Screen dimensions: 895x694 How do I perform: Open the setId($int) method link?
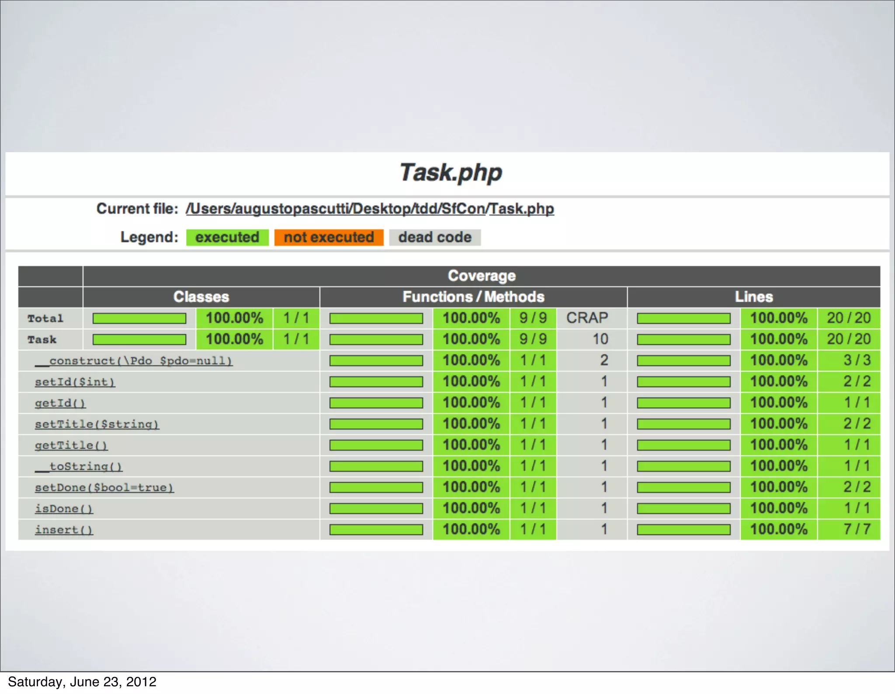coord(75,382)
